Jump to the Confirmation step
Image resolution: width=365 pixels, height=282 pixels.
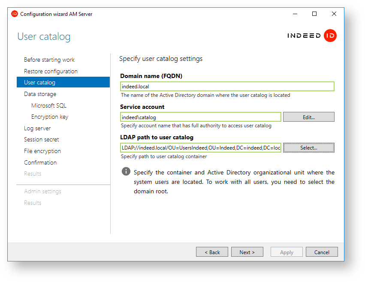point(40,162)
